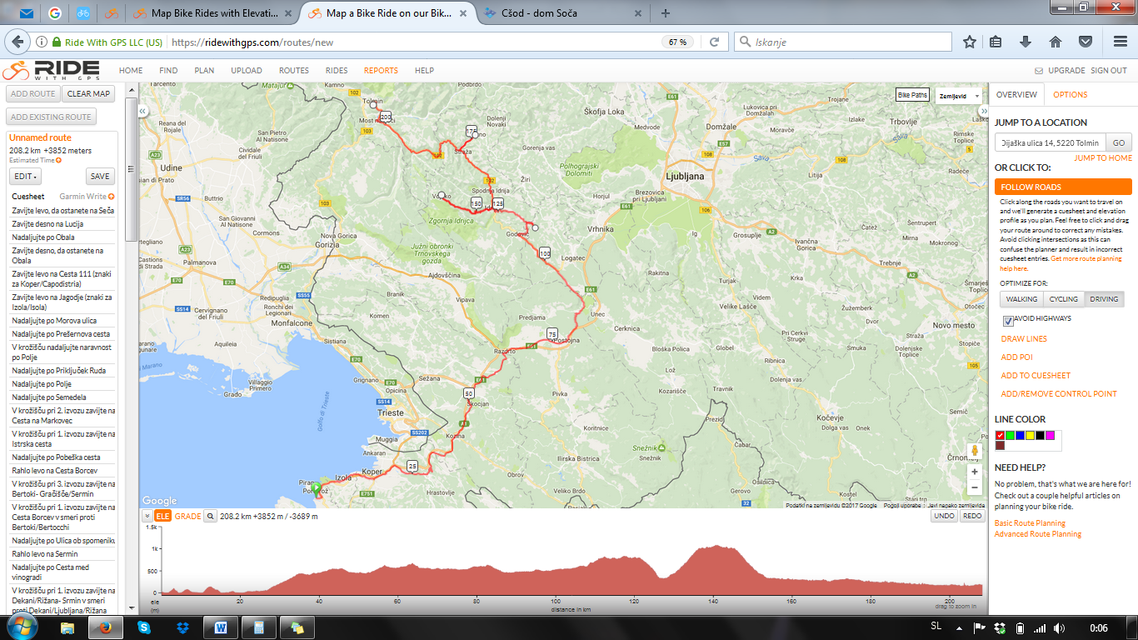The height and width of the screenshot is (640, 1138).
Task: Open the pinned mail tab
Action: pyautogui.click(x=27, y=13)
